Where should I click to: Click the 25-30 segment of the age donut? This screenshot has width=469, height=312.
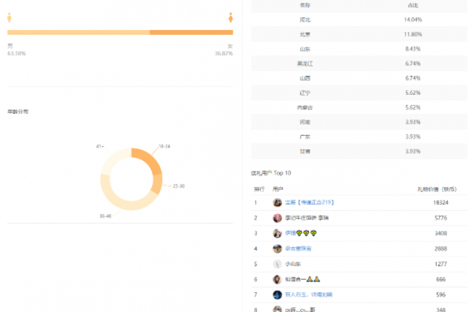[x=157, y=184]
